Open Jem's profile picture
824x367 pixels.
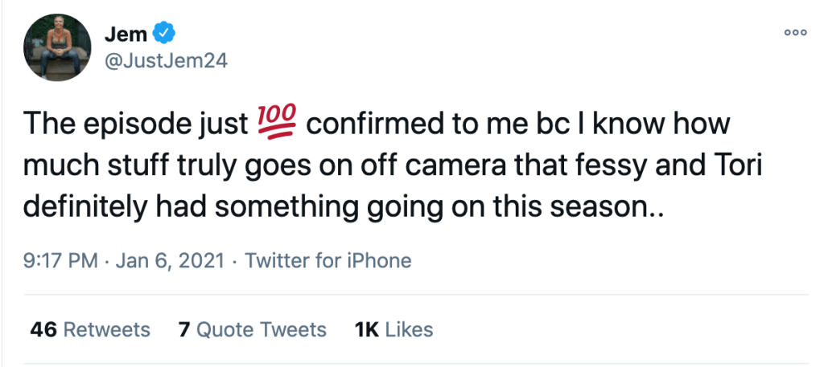click(55, 47)
